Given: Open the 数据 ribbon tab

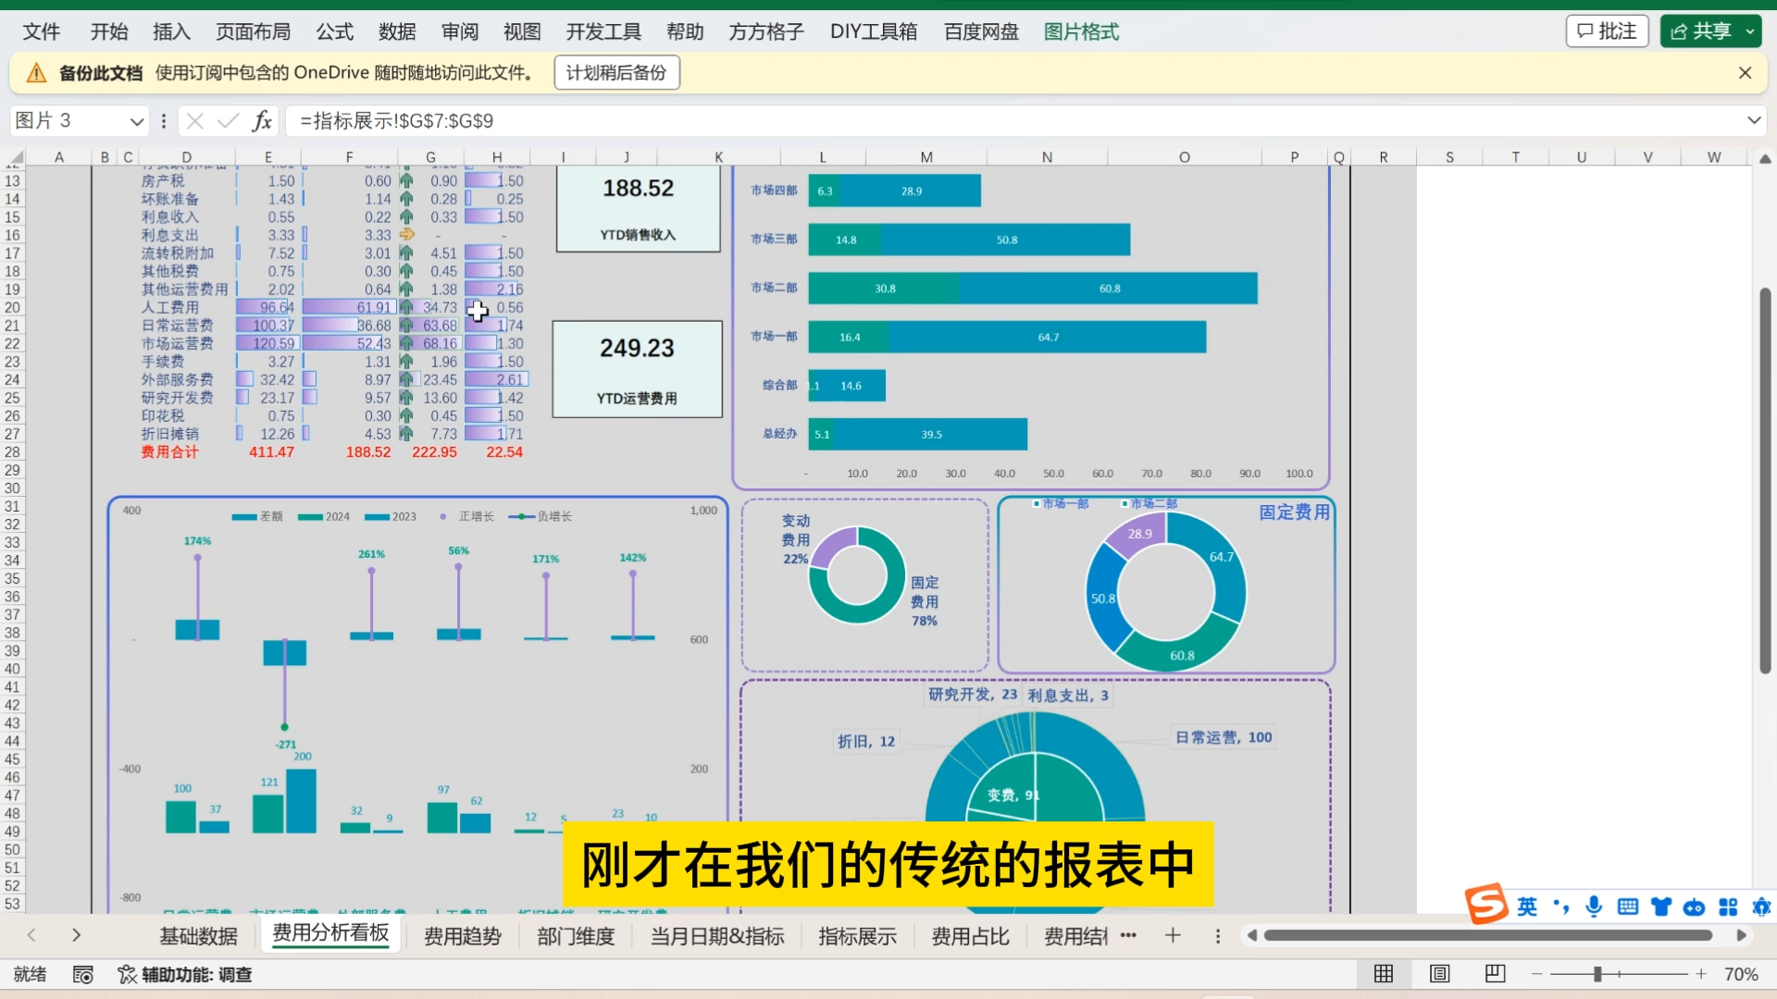Looking at the screenshot, I should 397,31.
